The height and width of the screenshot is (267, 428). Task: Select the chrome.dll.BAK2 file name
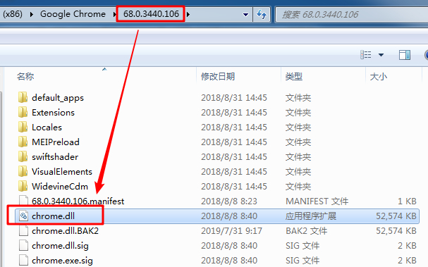click(x=65, y=231)
